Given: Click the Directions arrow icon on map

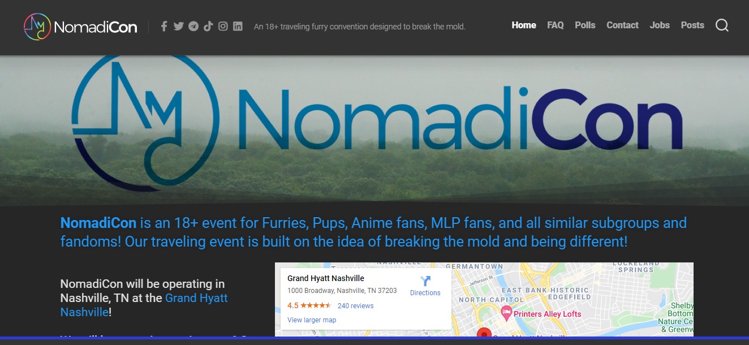Looking at the screenshot, I should pyautogui.click(x=425, y=281).
